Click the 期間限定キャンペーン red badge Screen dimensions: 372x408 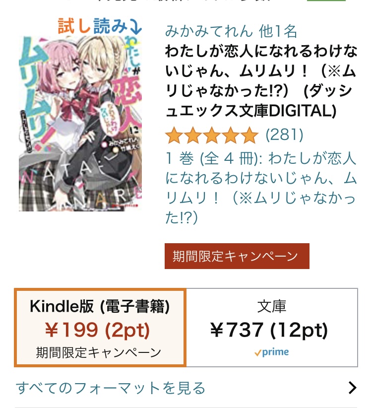[237, 256]
